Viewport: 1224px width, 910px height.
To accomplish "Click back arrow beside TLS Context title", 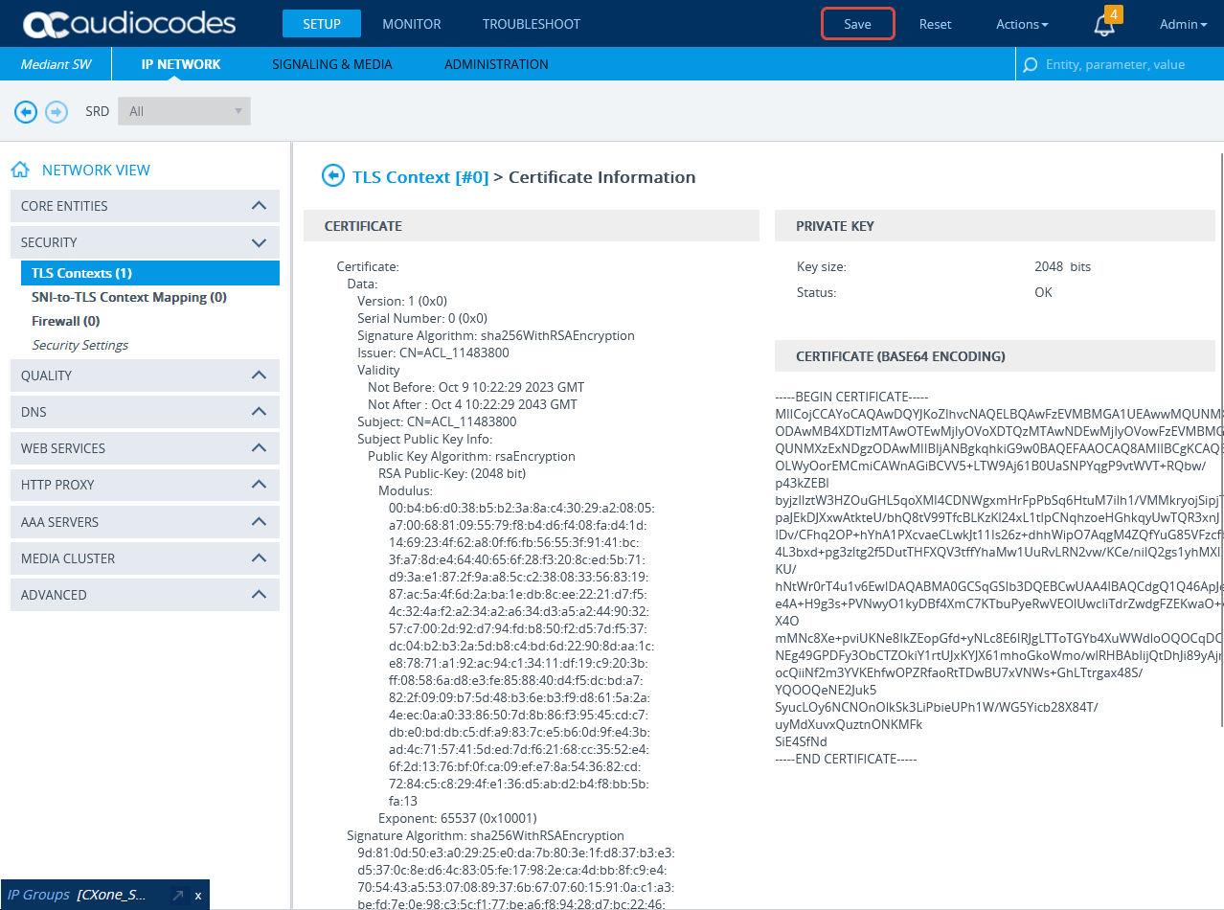I will (333, 175).
